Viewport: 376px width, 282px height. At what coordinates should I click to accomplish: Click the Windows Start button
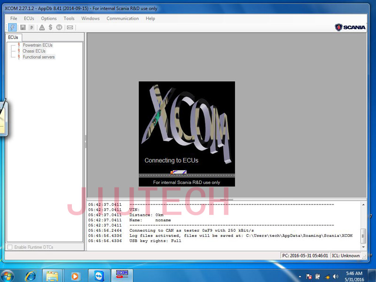coord(8,274)
